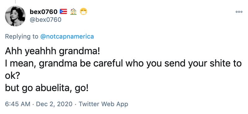This screenshot has width=248, height=114.
Task: Click the word 'careful' in the tweet
Action: (108, 63)
